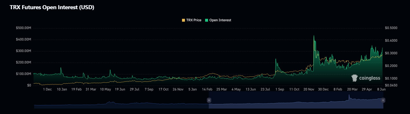This screenshot has width=410, height=114.
Task: Click the 1 Dec date label
Action: [47, 89]
